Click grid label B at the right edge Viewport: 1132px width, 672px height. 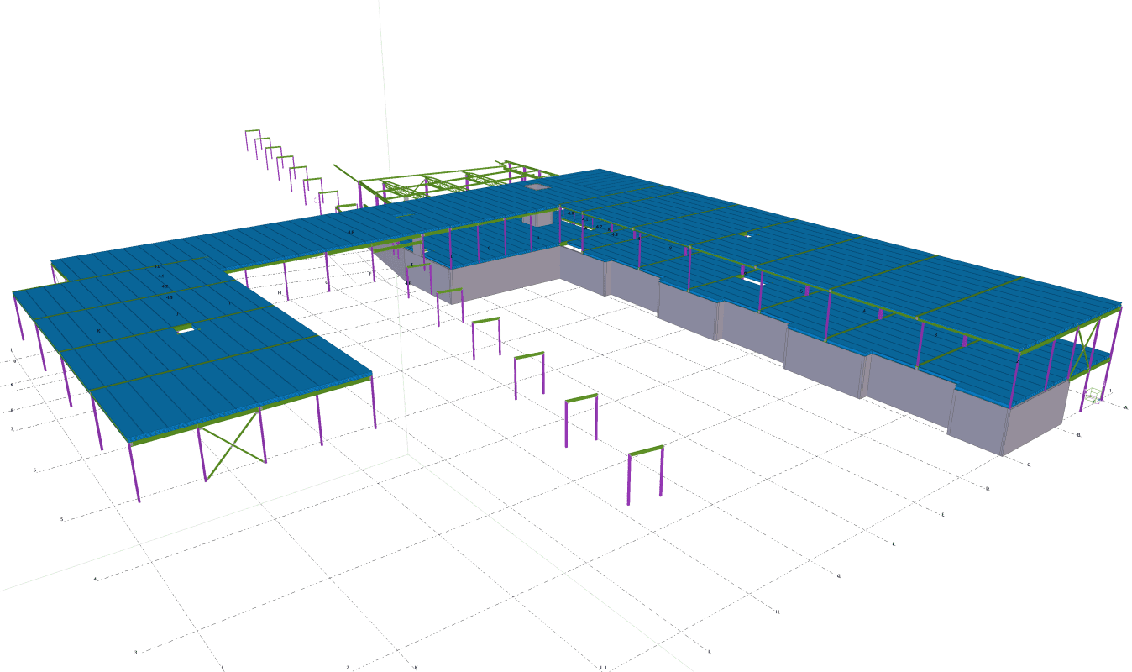point(1078,434)
